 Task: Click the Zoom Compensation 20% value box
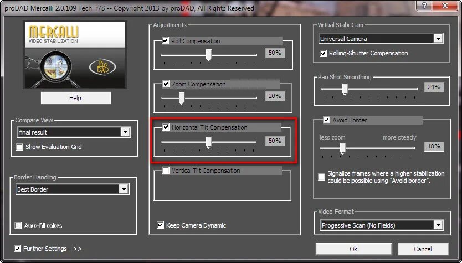[275, 96]
